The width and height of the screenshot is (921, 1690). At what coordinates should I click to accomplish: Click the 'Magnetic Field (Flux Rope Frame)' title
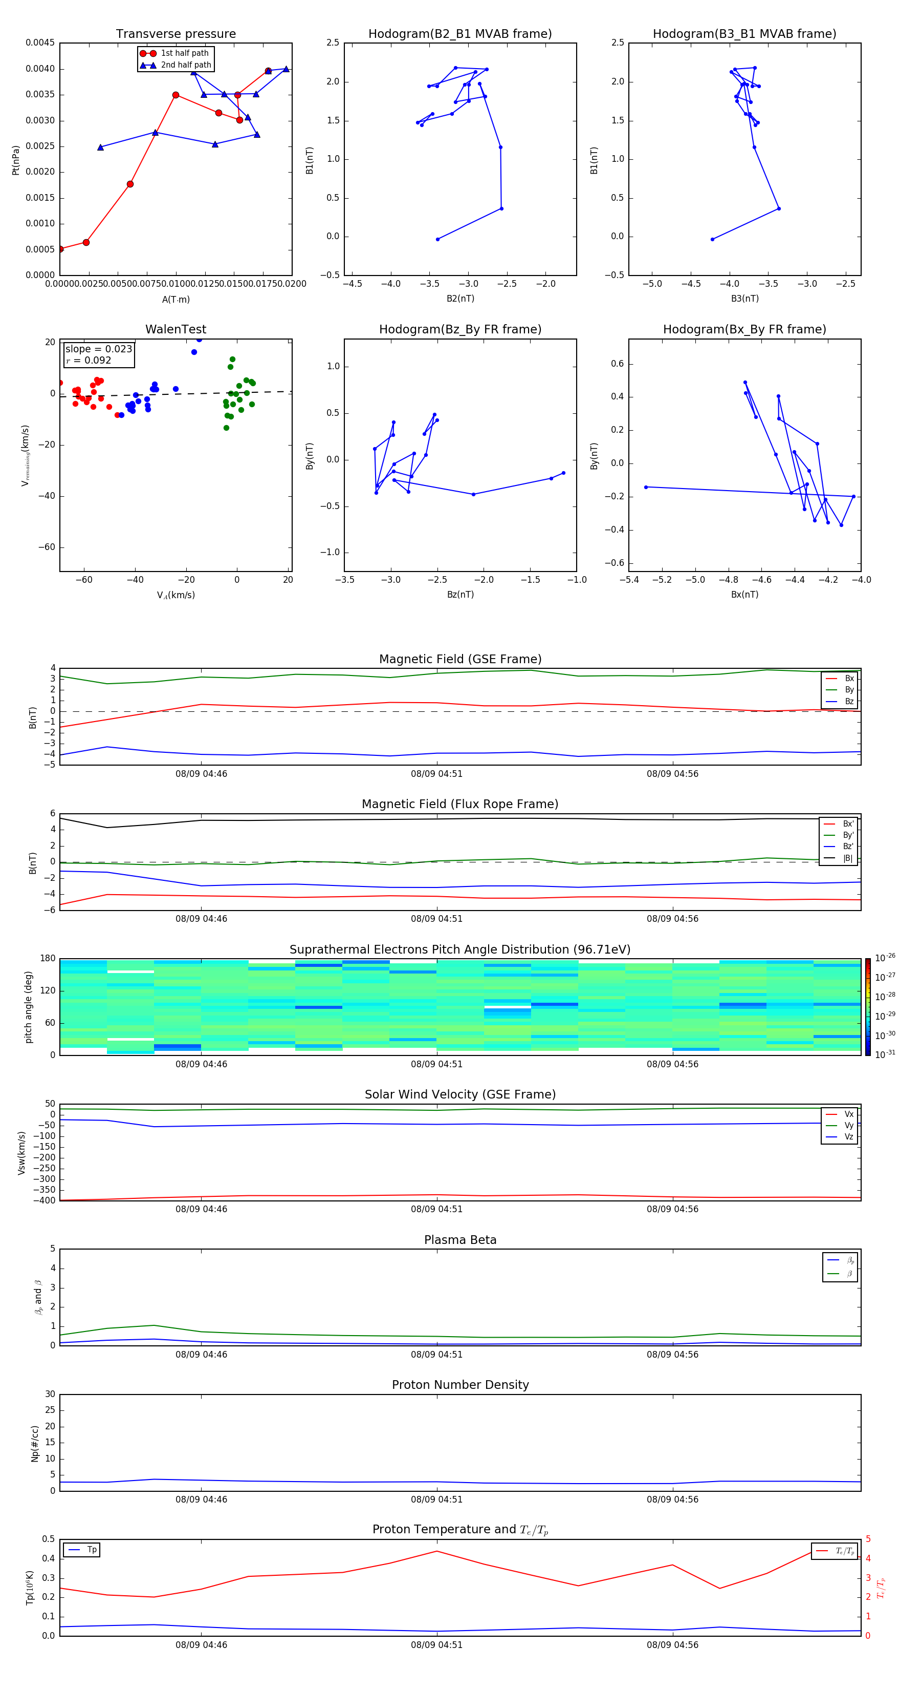[460, 805]
